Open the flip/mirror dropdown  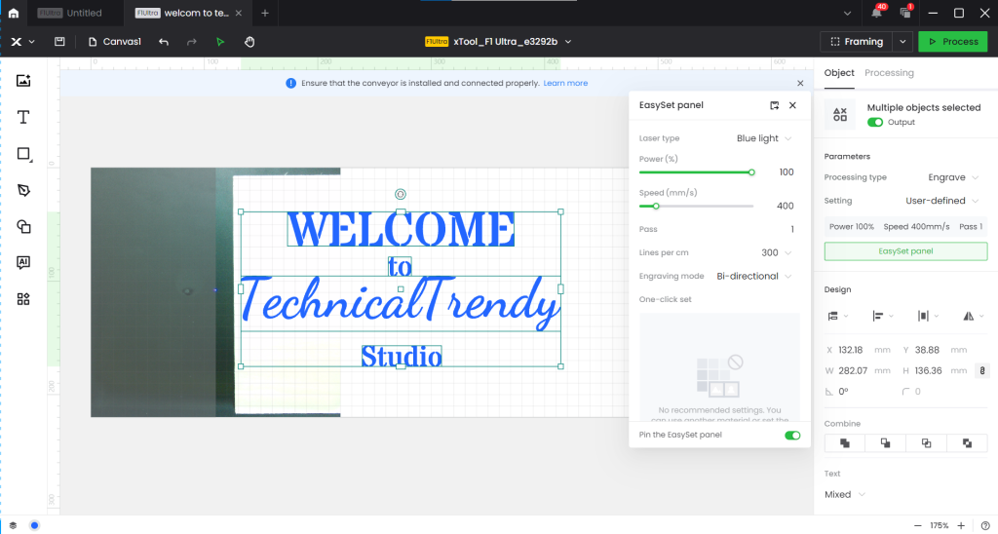(974, 316)
